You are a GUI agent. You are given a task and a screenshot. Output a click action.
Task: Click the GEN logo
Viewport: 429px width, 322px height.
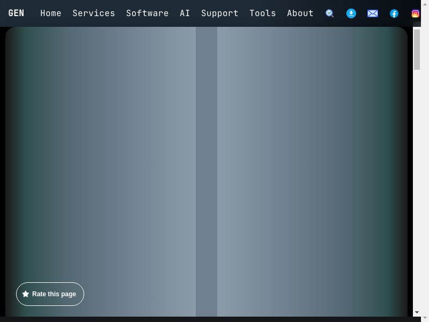click(x=16, y=13)
